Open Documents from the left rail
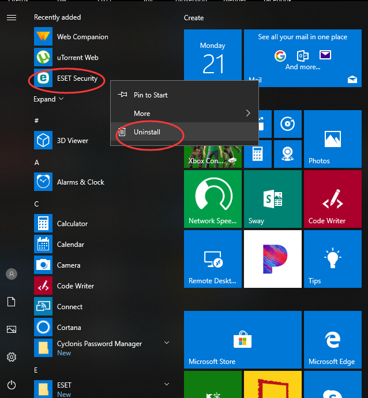Screen dimensions: 368x398 pyautogui.click(x=12, y=302)
